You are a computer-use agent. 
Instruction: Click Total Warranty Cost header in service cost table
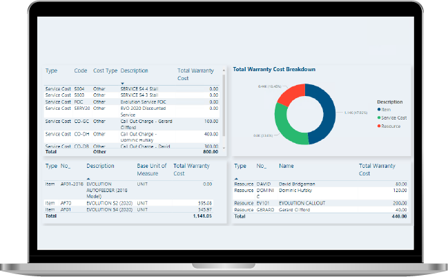(195, 75)
